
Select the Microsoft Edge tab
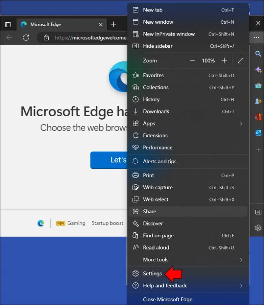[x=62, y=24]
